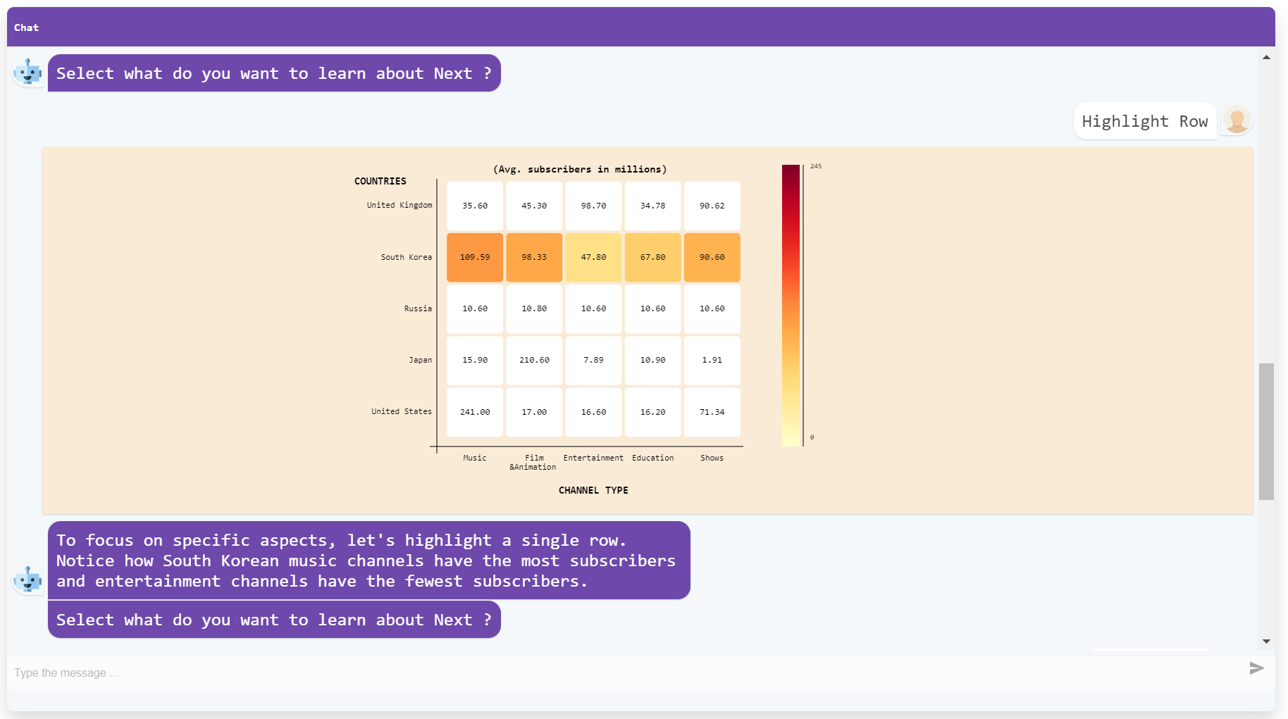The image size is (1288, 719).
Task: Click the Japan Shows cell 1.91
Action: coord(712,360)
